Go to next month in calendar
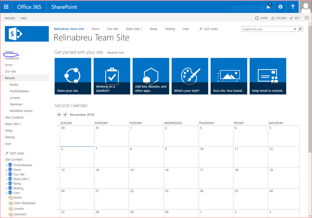Image resolution: width=312 pixels, height=218 pixels. pyautogui.click(x=65, y=114)
